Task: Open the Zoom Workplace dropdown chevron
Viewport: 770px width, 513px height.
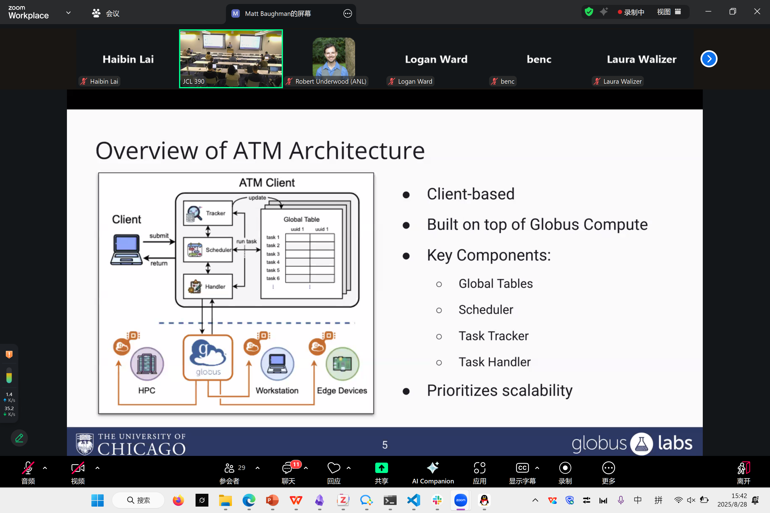Action: click(68, 13)
